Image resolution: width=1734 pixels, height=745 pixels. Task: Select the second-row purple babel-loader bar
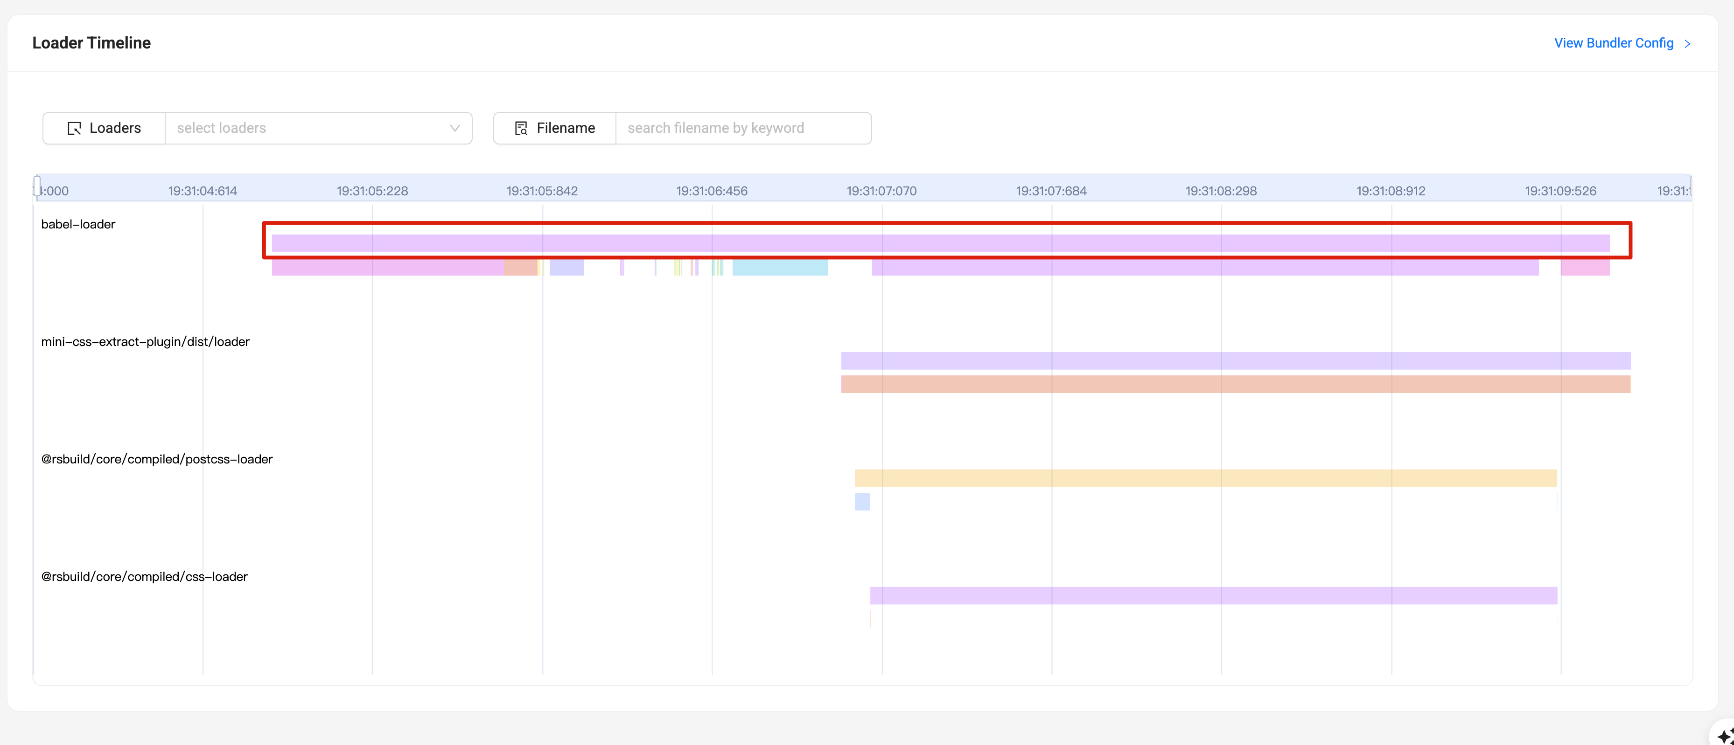click(1205, 267)
